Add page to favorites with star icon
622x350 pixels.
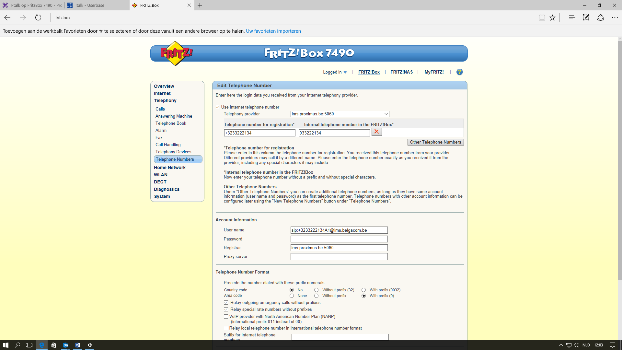552,17
